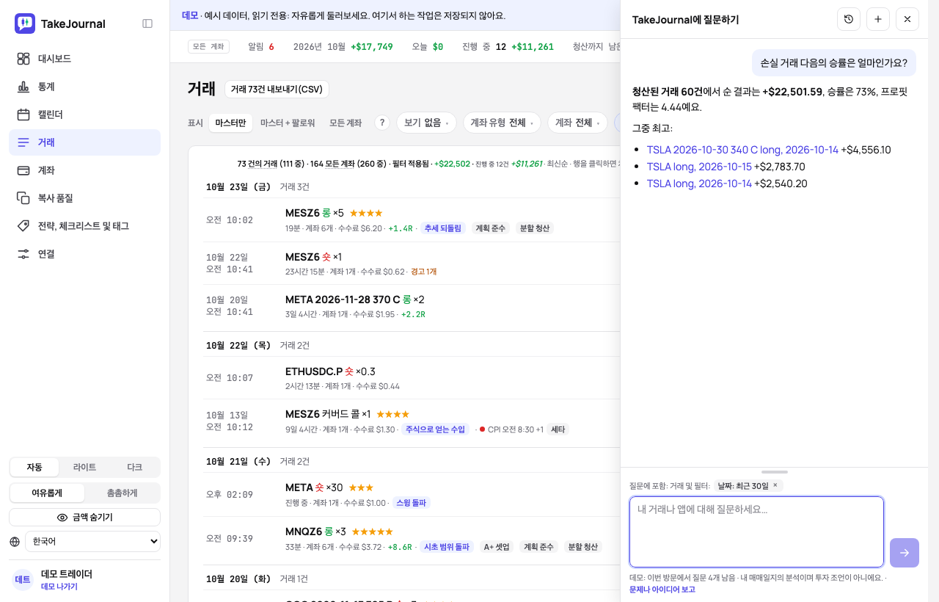Click the globe language icon

tap(15, 542)
